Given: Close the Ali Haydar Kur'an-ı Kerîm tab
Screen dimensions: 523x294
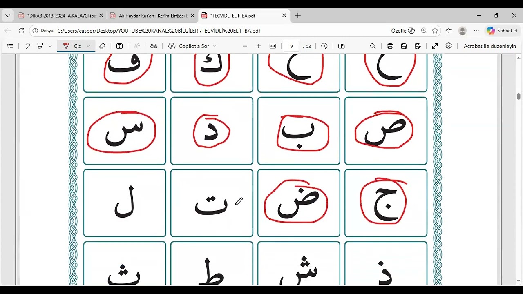Looking at the screenshot, I should [192, 16].
